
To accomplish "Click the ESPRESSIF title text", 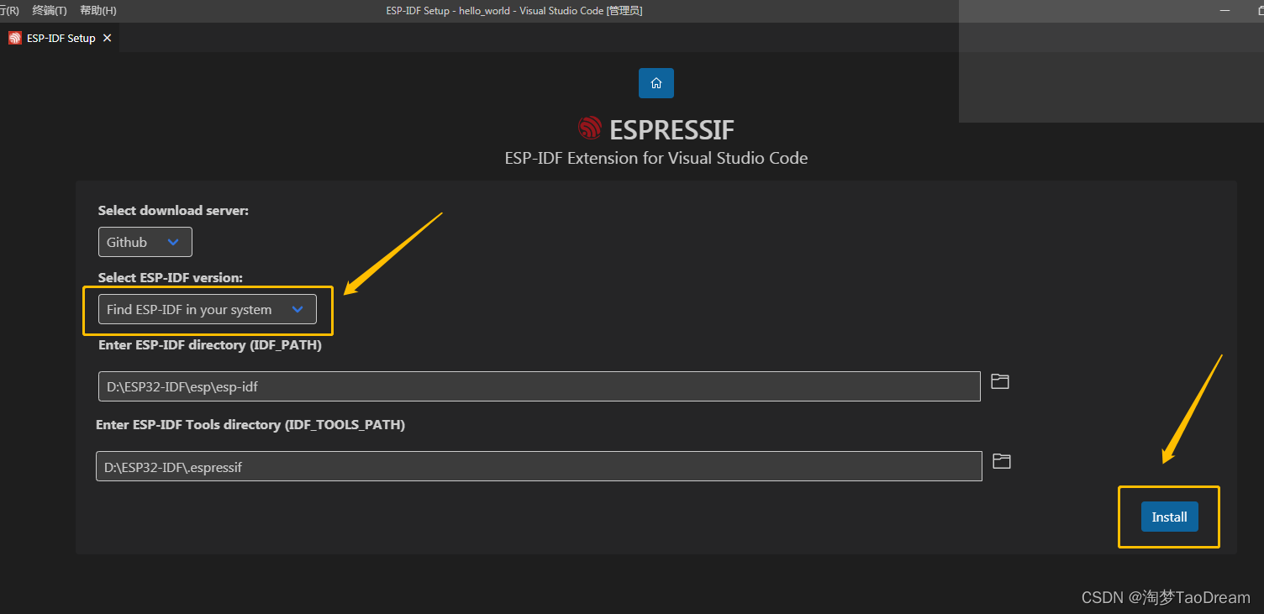I will tap(671, 130).
